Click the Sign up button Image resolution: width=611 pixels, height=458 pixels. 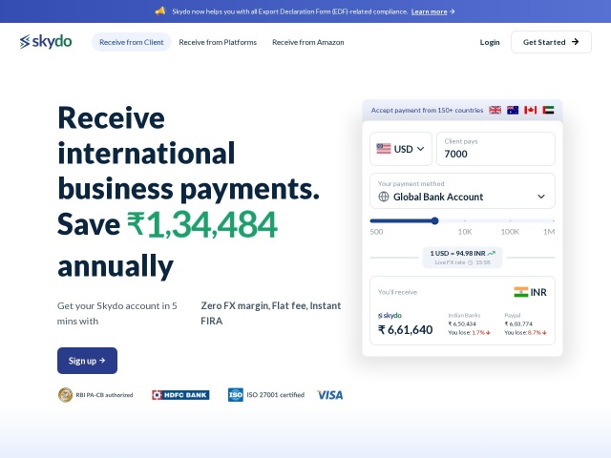point(87,361)
